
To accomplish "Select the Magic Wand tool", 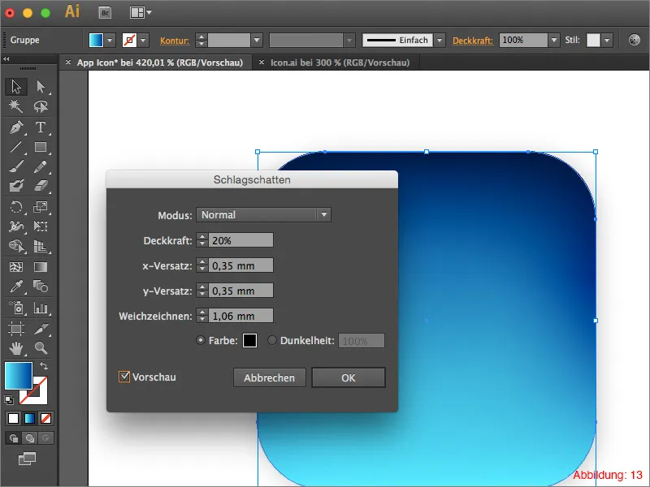I will 16,106.
